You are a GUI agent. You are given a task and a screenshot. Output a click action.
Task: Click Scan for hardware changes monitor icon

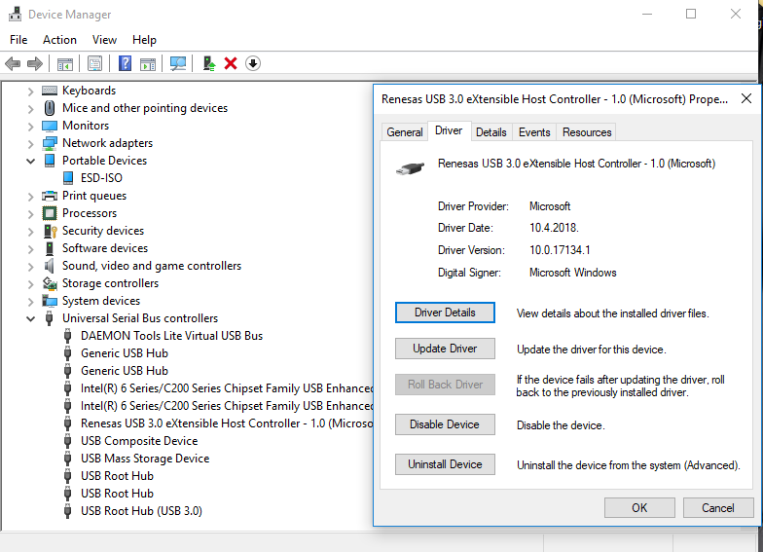pos(177,63)
